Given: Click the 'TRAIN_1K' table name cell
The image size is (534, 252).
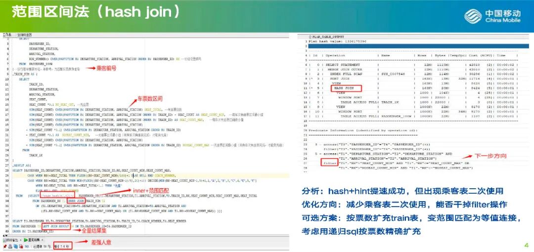Looking at the screenshot, I should click(391, 102).
